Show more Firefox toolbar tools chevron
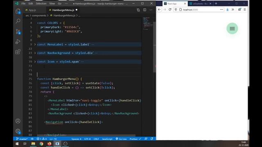Viewport: 262px width, 147px height. point(233,10)
